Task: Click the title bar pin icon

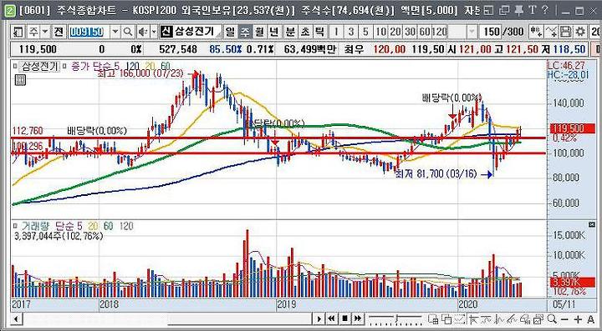Action: (520, 10)
